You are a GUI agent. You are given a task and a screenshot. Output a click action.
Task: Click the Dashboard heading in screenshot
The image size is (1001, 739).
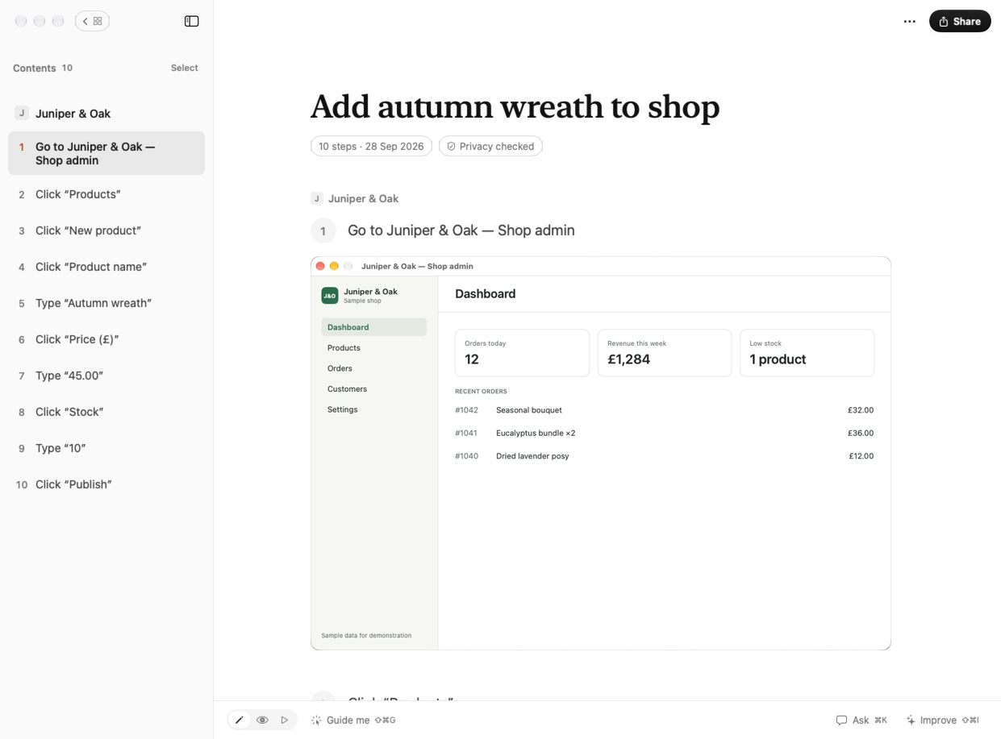[485, 294]
